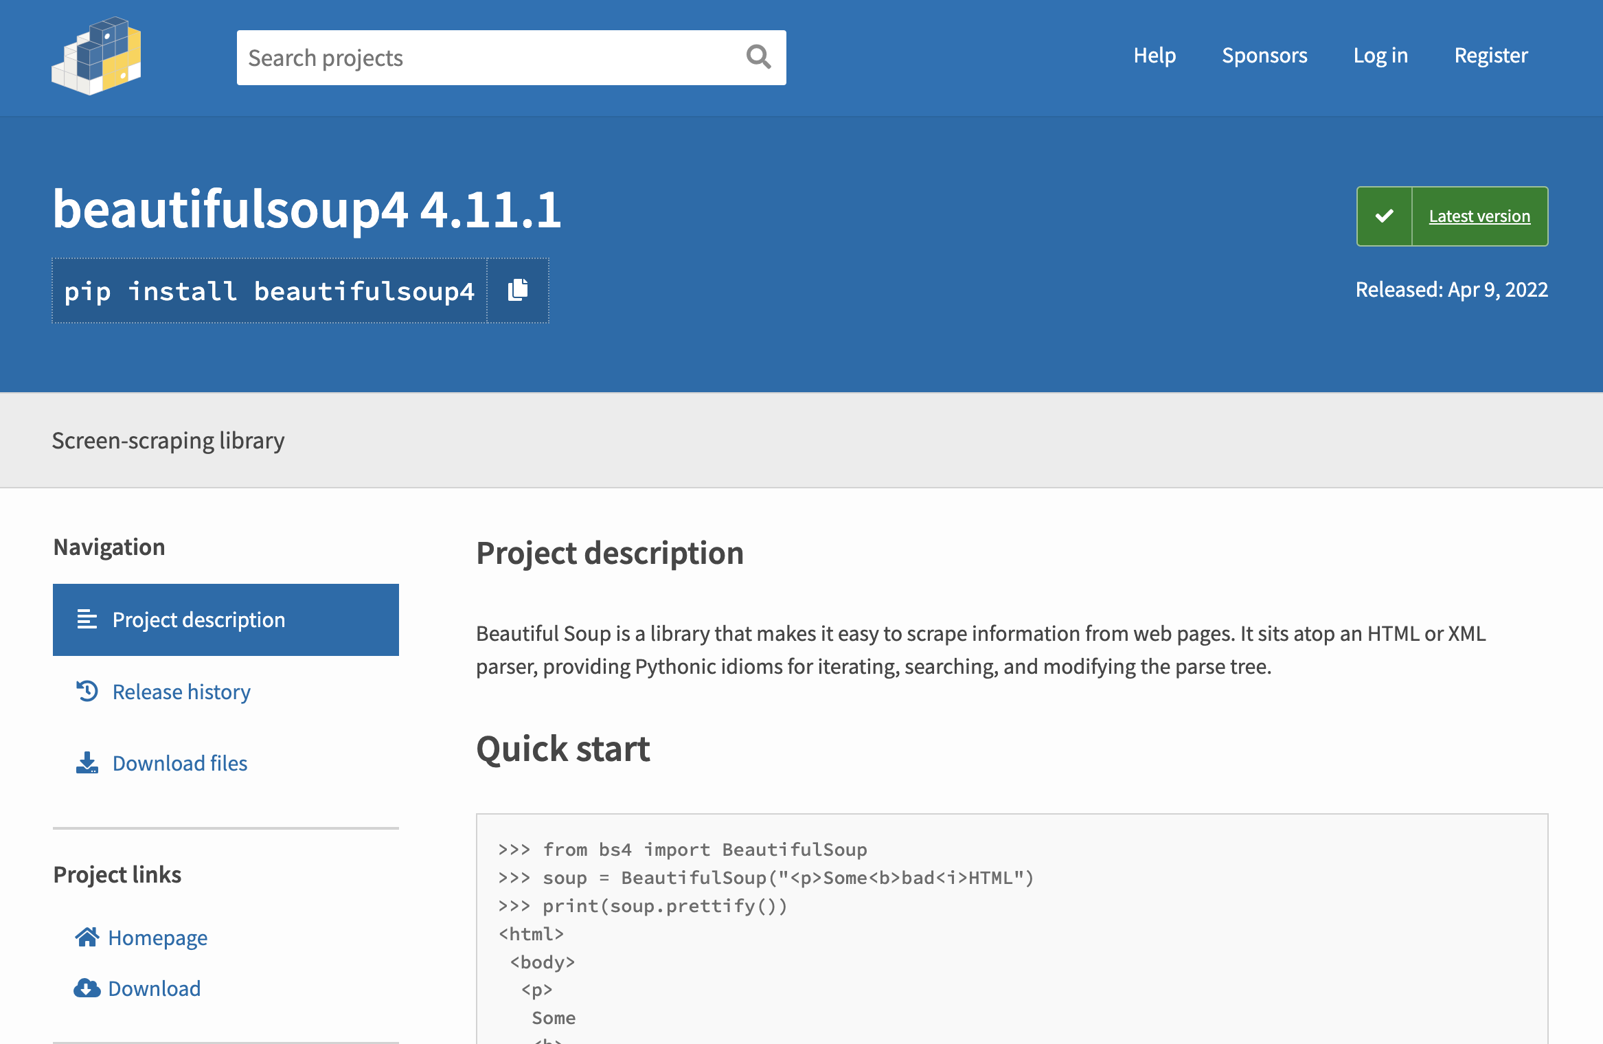Switch to Release history tab

(226, 692)
